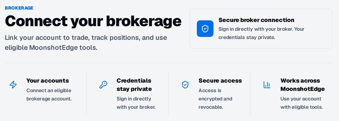The image size is (339, 121).
Task: Click the 'Link your account to trade' subtitle
Action: [x=86, y=42]
